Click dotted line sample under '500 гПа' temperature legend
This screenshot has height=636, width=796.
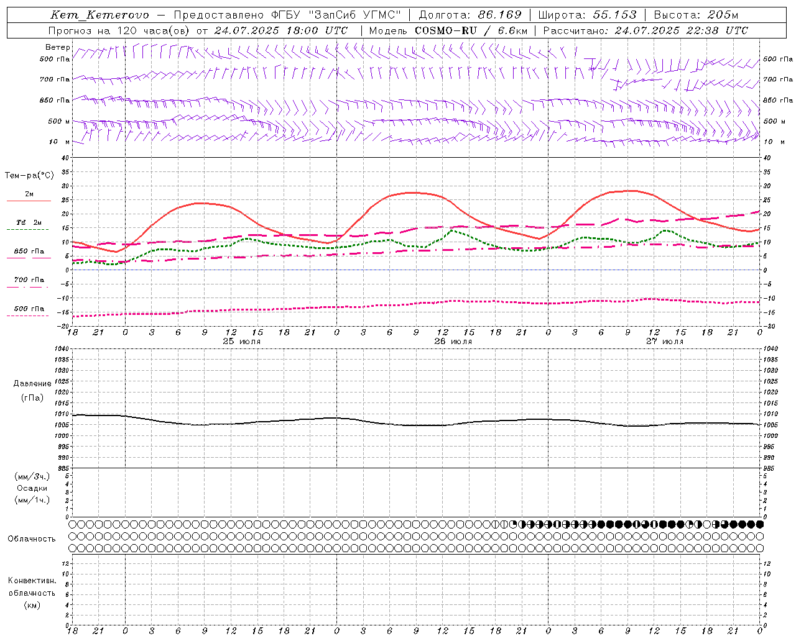(x=27, y=316)
